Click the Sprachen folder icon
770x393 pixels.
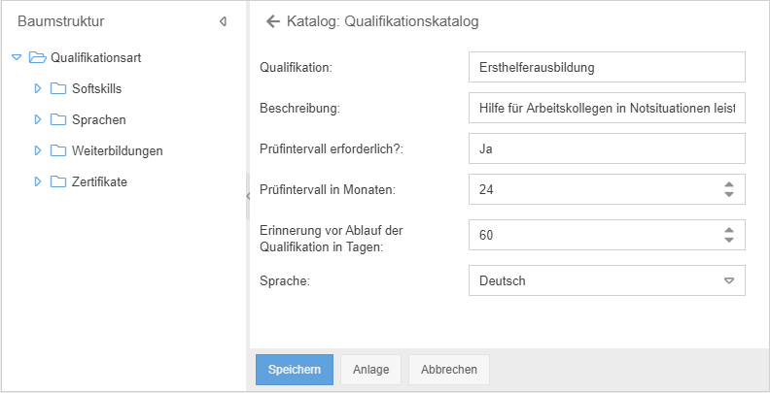(58, 119)
